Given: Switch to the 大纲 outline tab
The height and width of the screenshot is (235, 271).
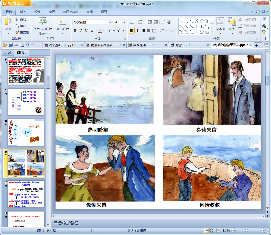Looking at the screenshot, I should point(8,52).
